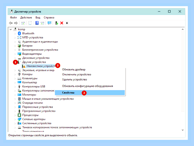Click the Звуковые, игровые row text
194x146 pixels.
[x=38, y=70]
